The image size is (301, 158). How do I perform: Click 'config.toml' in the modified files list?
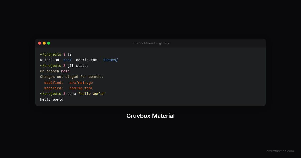(x=81, y=88)
